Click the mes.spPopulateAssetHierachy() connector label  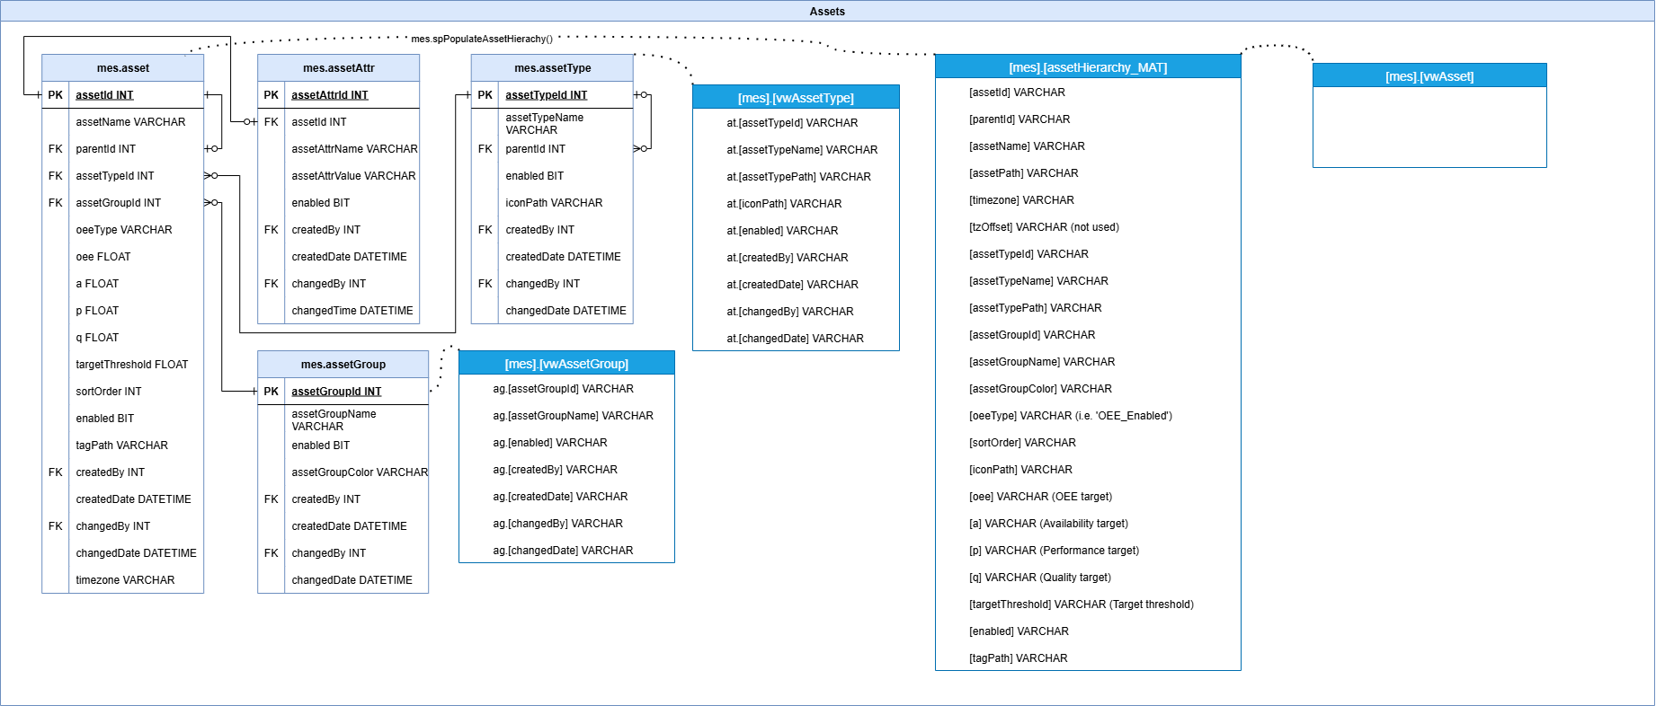(x=482, y=39)
